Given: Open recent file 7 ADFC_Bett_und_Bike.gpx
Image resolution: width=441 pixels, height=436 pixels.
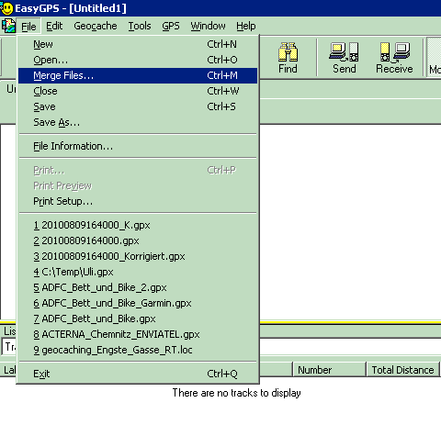Looking at the screenshot, I should (x=138, y=319).
